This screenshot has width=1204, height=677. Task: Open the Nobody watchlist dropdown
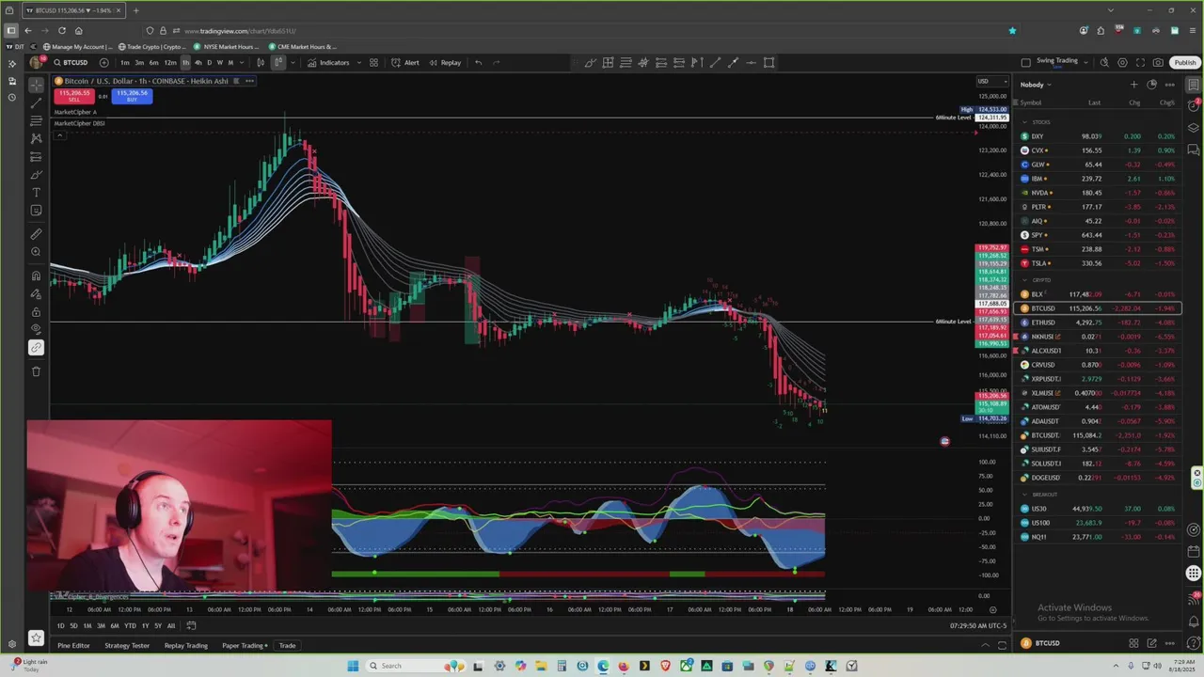click(1036, 85)
